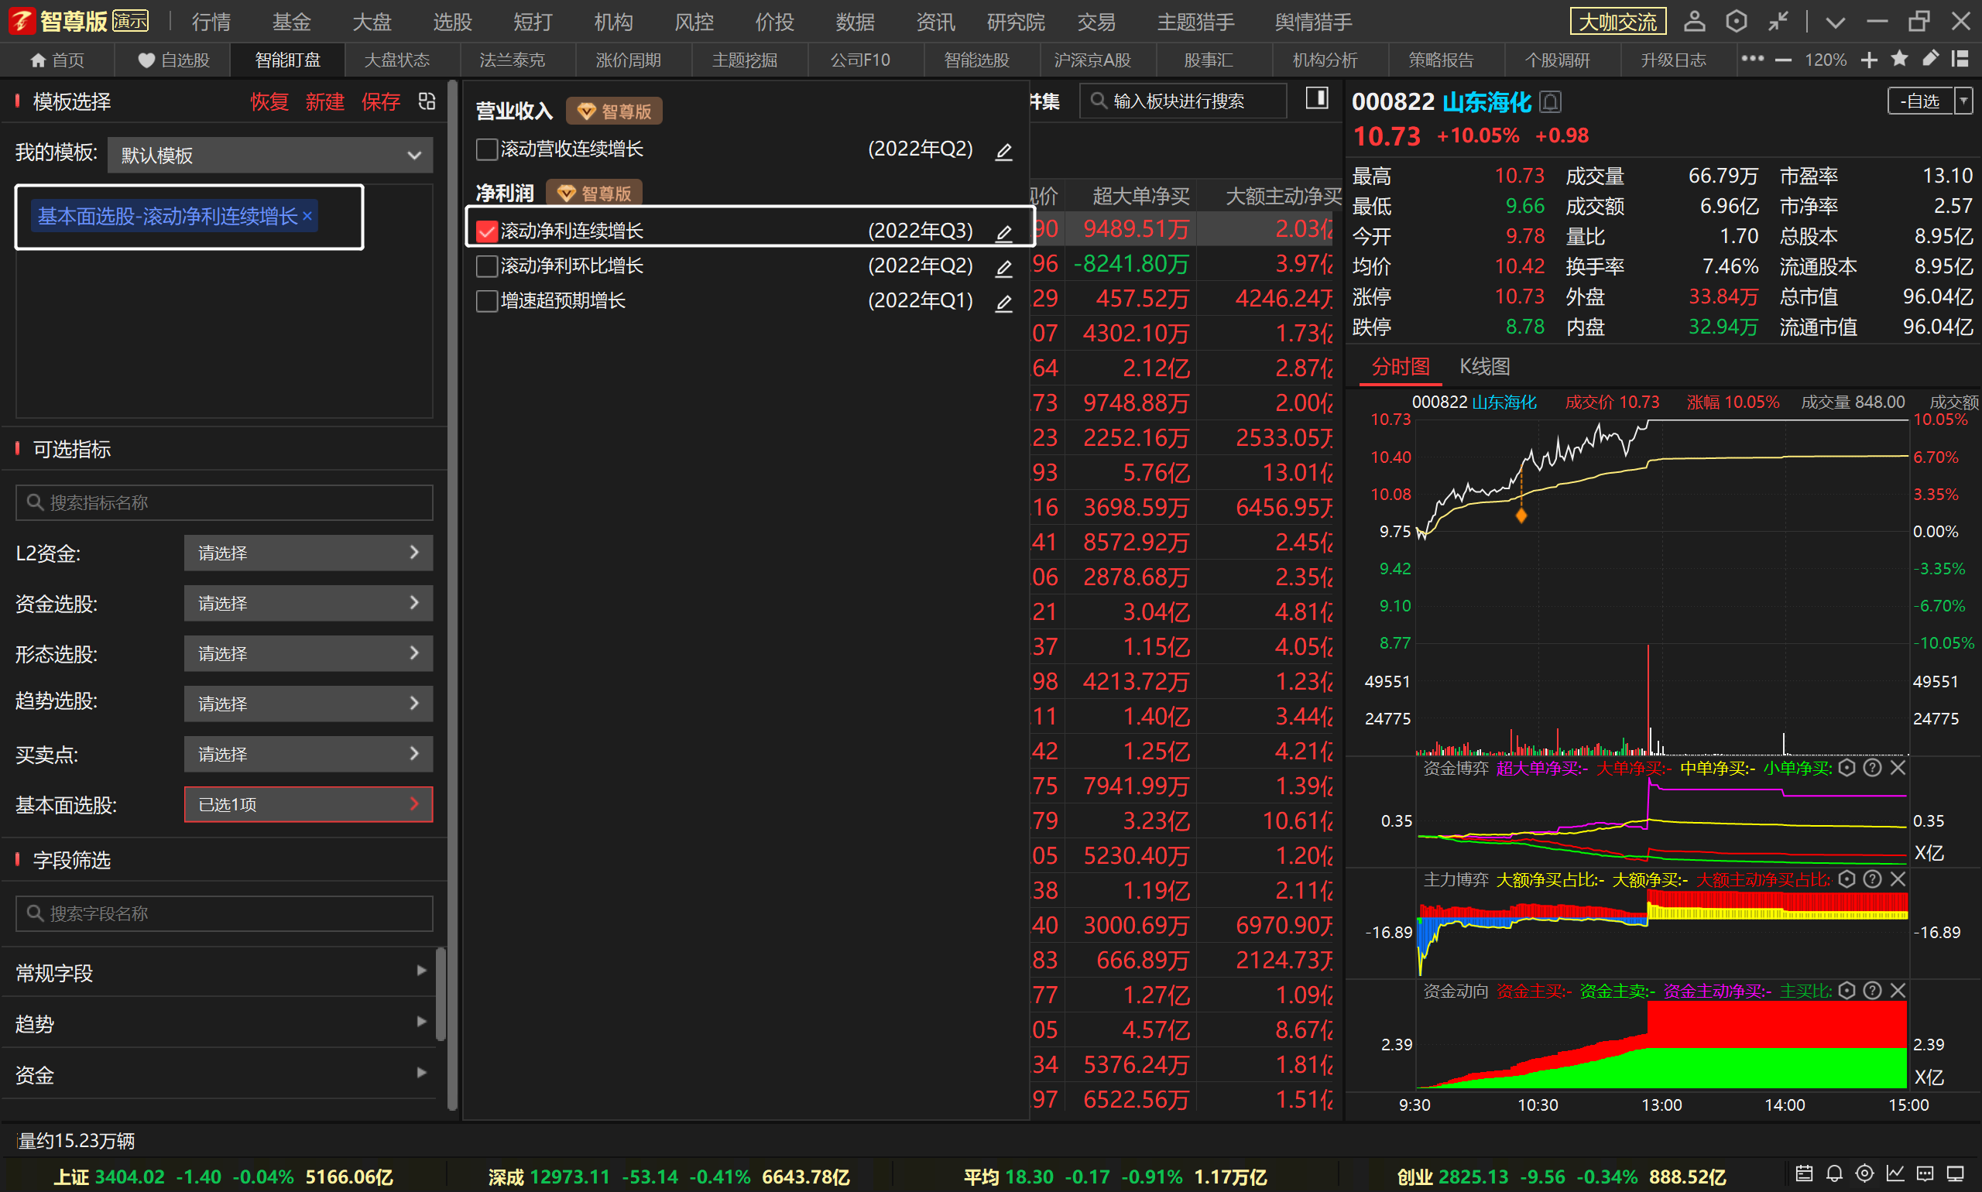Click the 恢复 template link
The image size is (1982, 1192).
point(269,102)
